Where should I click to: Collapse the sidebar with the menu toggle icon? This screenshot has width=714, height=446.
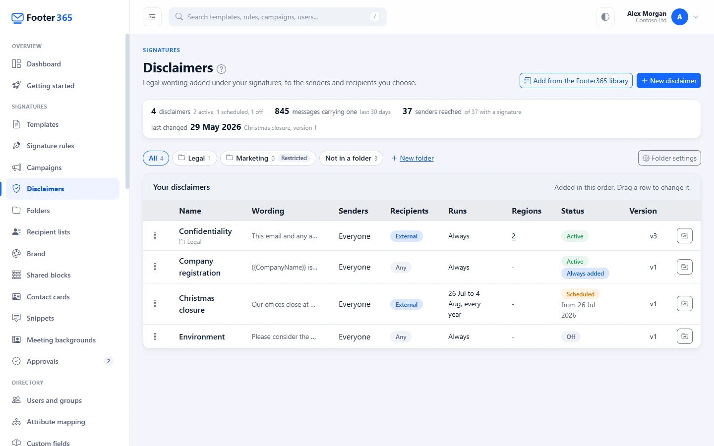[x=152, y=17]
